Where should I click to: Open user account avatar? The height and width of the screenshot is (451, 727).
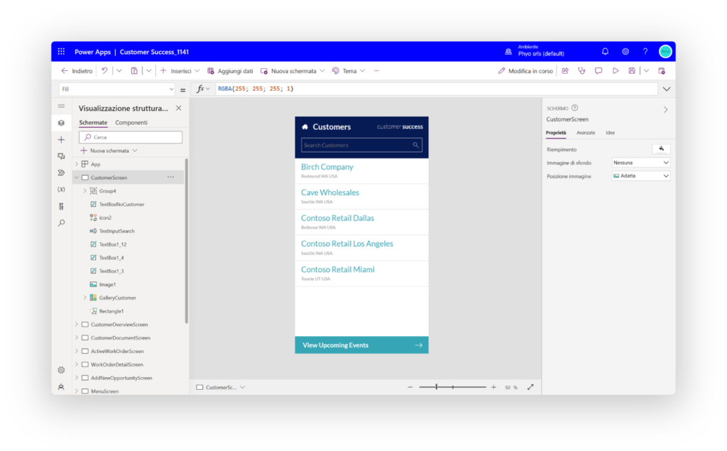(x=665, y=52)
